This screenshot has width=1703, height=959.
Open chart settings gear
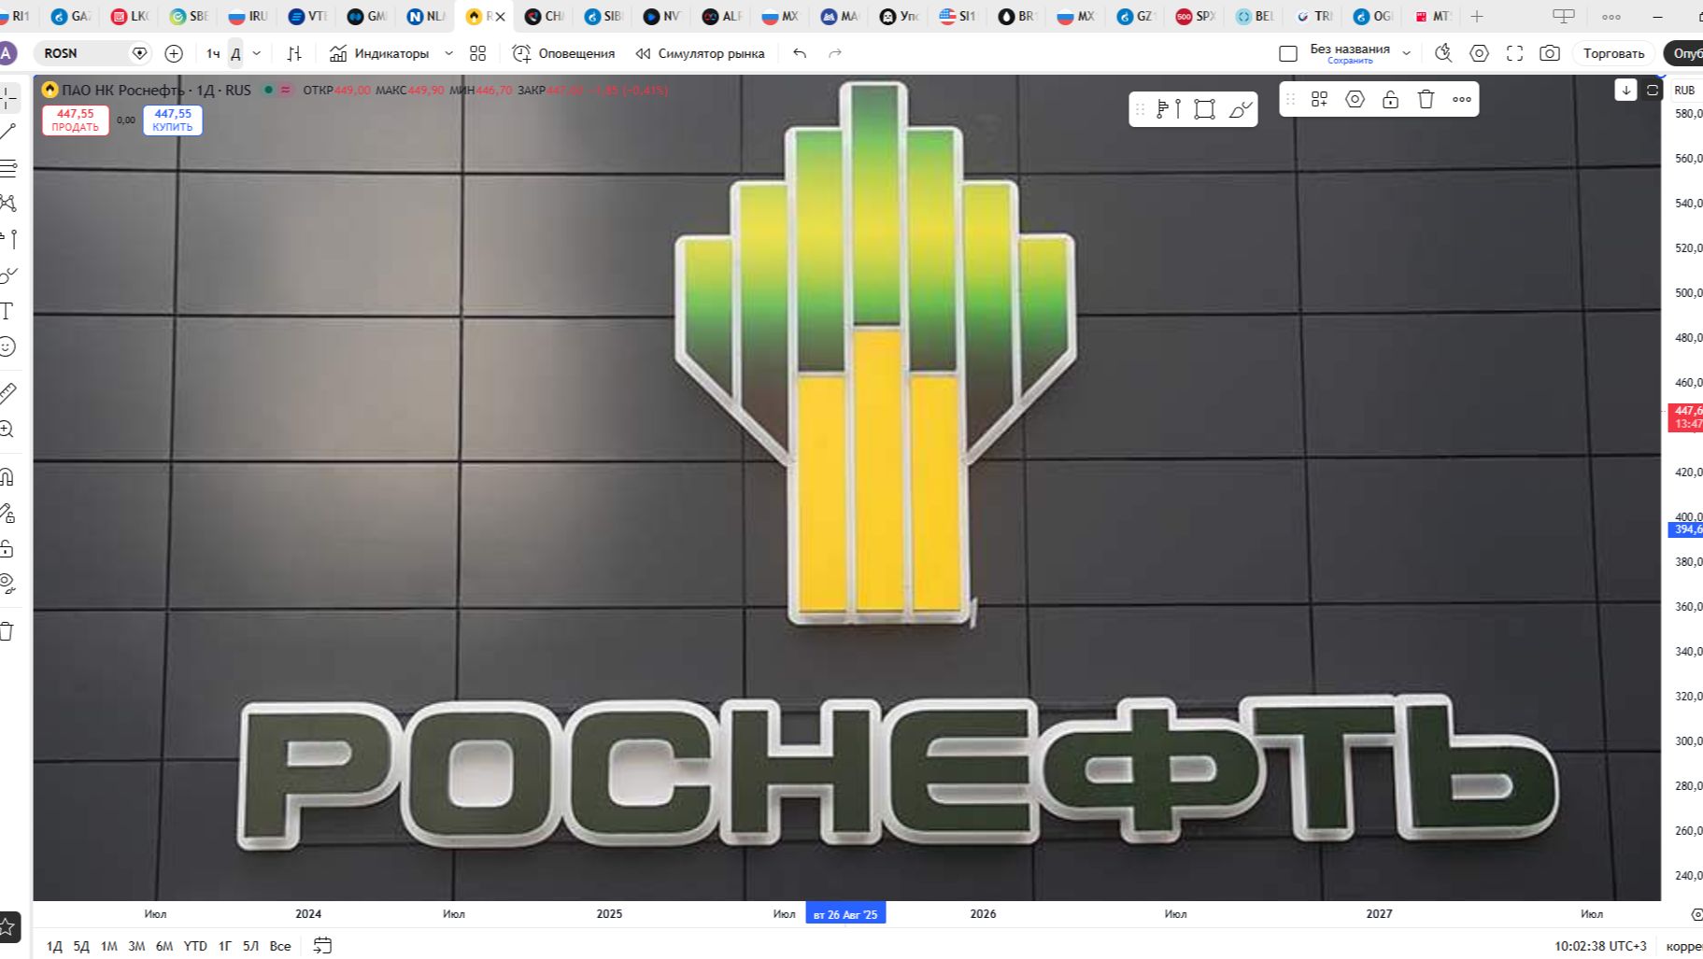(x=1477, y=53)
